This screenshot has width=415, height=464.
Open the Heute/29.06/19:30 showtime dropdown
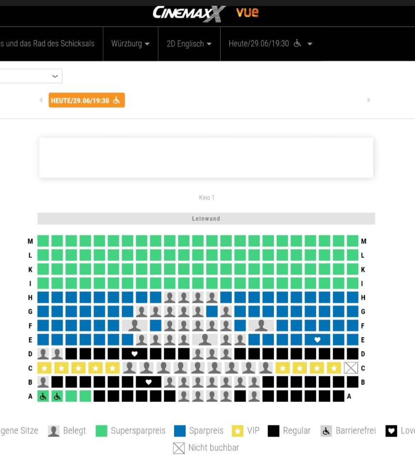click(x=271, y=44)
